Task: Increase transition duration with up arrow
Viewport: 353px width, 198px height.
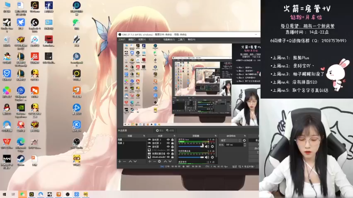Action: (245, 144)
